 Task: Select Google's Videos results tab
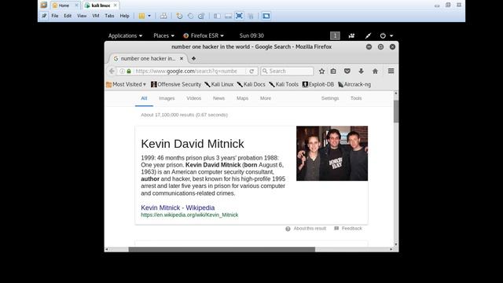pos(194,98)
